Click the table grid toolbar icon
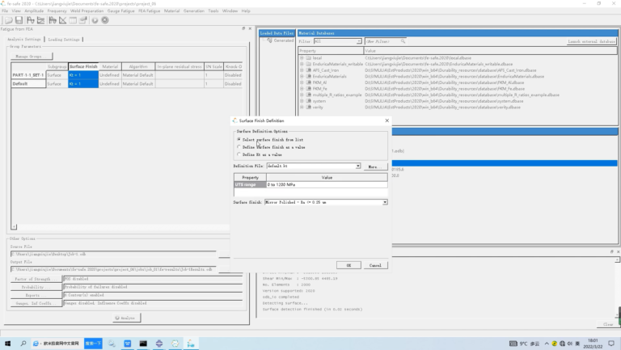The image size is (621, 350). [x=73, y=20]
